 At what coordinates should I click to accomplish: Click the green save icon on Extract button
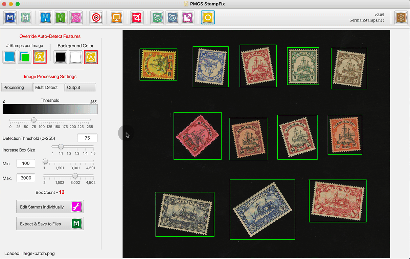point(76,223)
